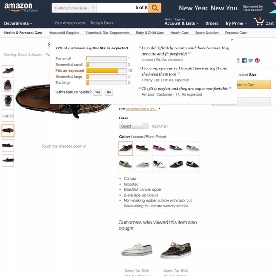Share the product on Facebook
Image resolution: width=276 pixels, height=276 pixels.
coord(244,60)
